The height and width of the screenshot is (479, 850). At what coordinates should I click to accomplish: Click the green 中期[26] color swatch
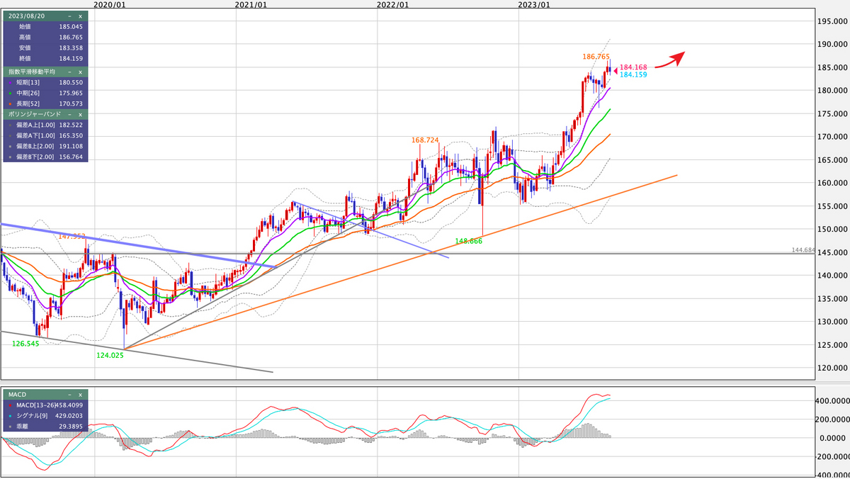(8, 93)
